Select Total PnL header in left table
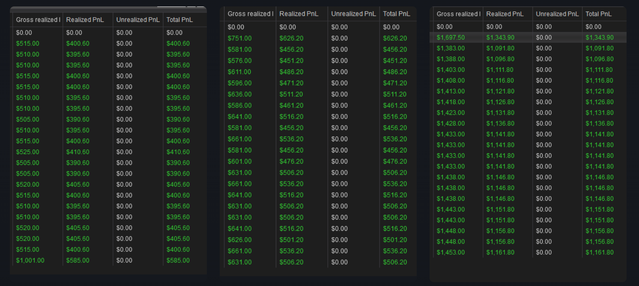The height and width of the screenshot is (286, 639). point(179,20)
